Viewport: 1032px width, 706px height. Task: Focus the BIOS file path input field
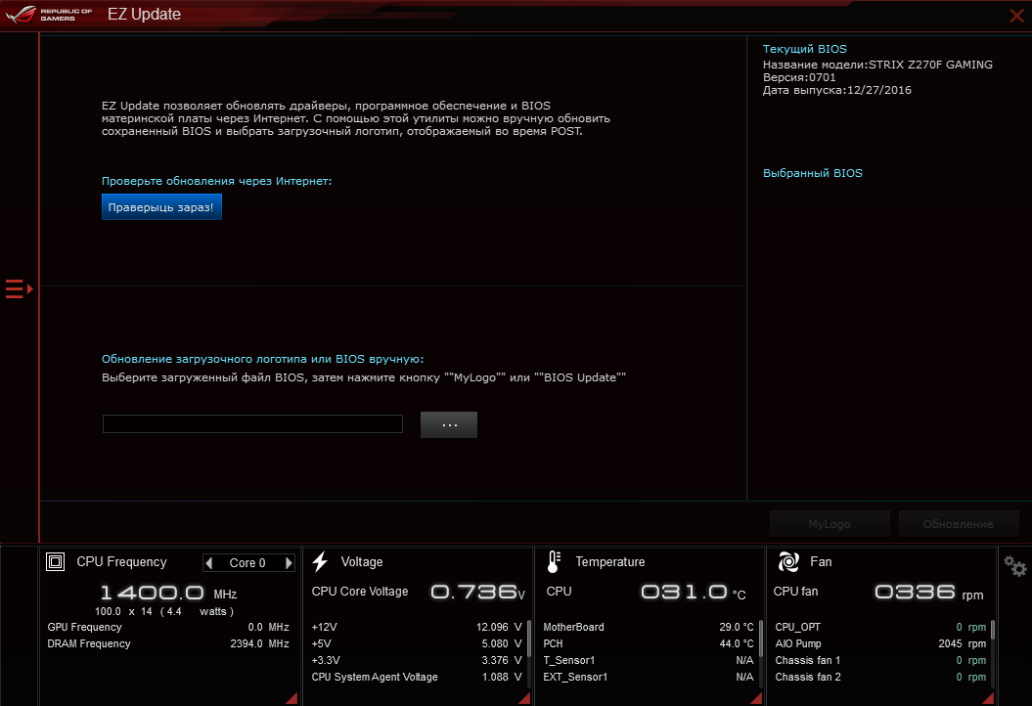pyautogui.click(x=252, y=423)
